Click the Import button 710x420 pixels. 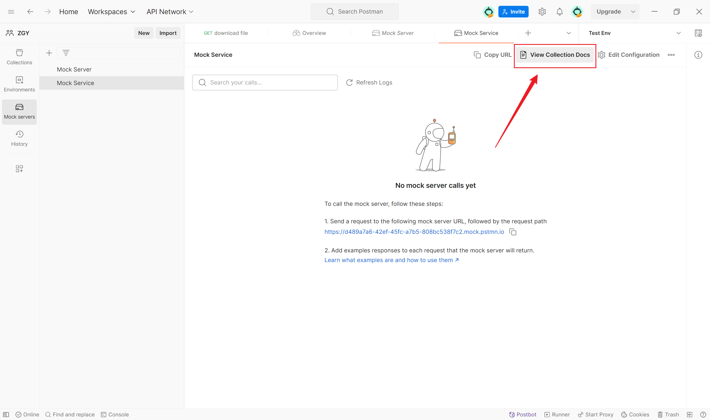(x=168, y=33)
